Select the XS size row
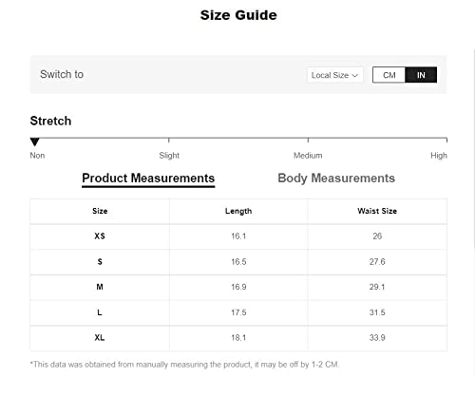The image size is (475, 396). click(x=238, y=236)
